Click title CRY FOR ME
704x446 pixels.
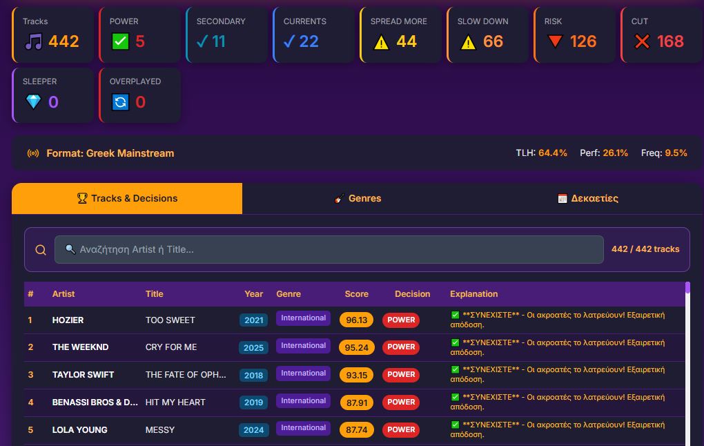(171, 347)
